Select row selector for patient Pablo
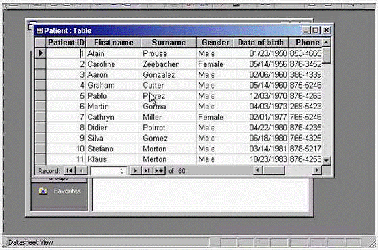 tap(41, 96)
